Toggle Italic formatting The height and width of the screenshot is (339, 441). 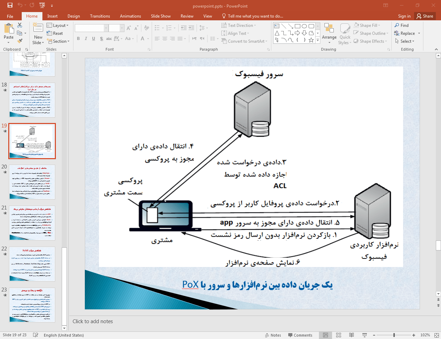click(86, 39)
